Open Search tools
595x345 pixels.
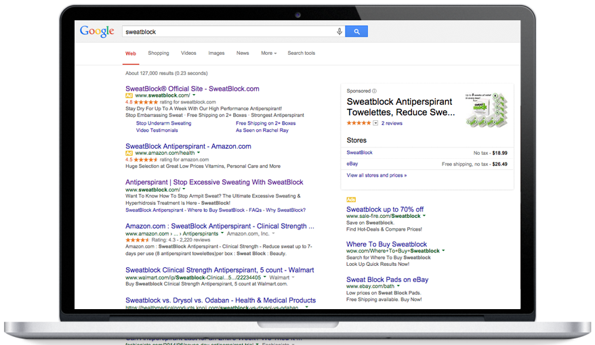pyautogui.click(x=302, y=53)
